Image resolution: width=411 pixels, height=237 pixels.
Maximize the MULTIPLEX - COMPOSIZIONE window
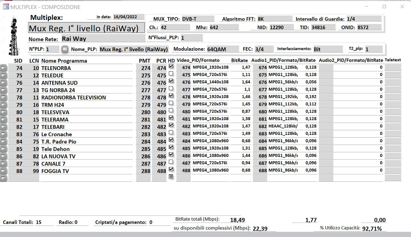tap(384, 6)
